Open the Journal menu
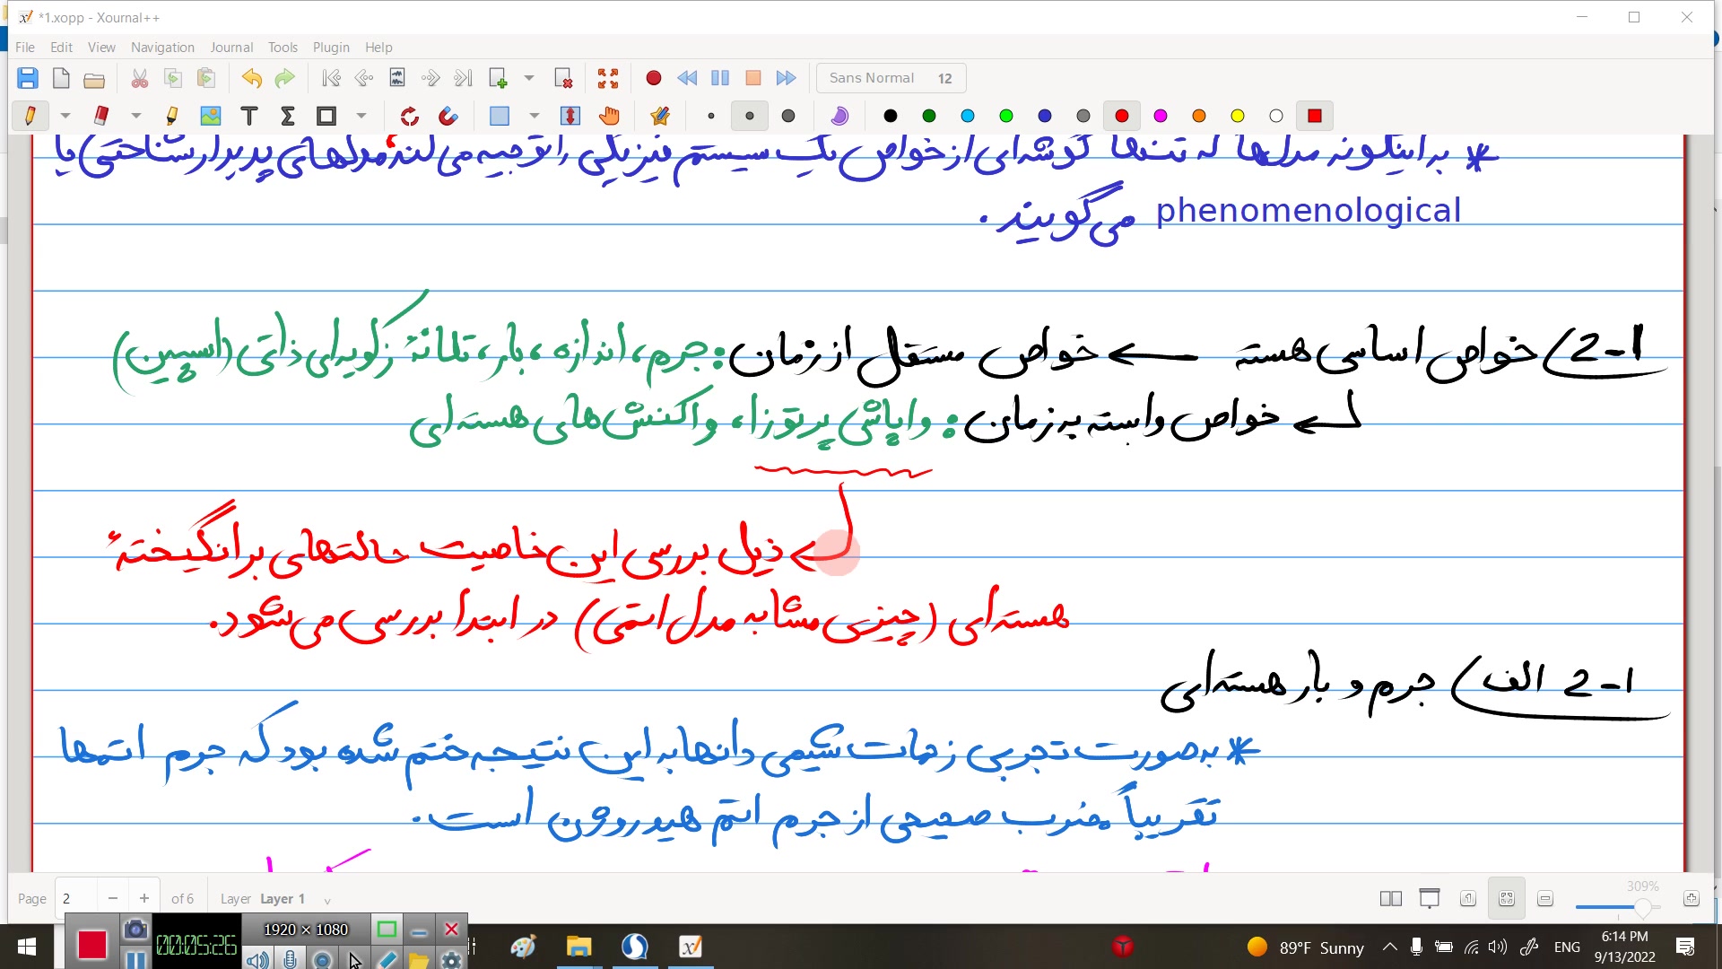1722x969 pixels. [230, 47]
